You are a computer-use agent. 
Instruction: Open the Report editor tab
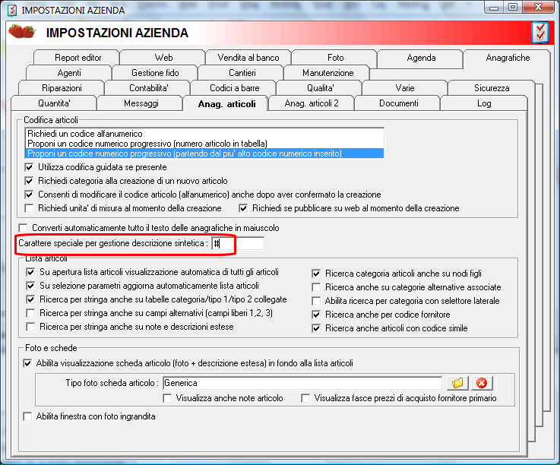click(x=78, y=58)
